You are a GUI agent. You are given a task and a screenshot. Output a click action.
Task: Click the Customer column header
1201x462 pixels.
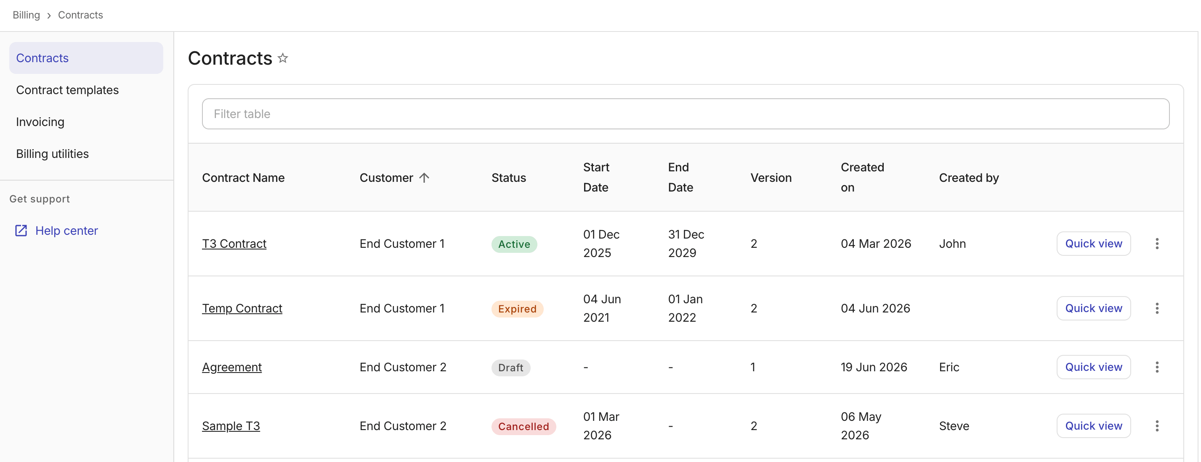[x=386, y=178]
